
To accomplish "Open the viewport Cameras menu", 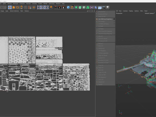I will [x=125, y=11].
